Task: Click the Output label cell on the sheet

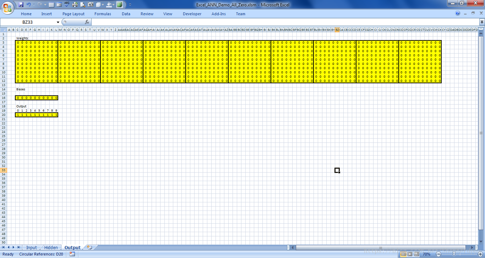Action: point(21,106)
